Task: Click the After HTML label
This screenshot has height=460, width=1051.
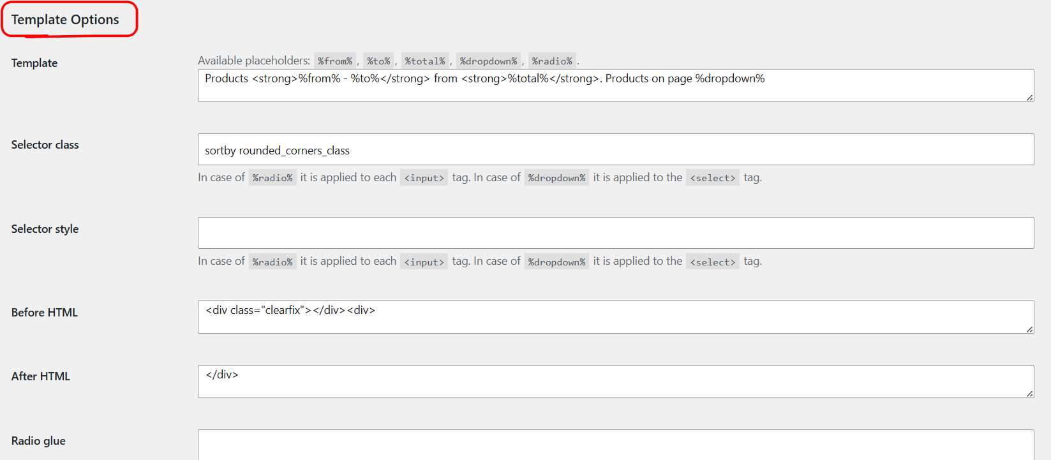Action: click(x=41, y=376)
